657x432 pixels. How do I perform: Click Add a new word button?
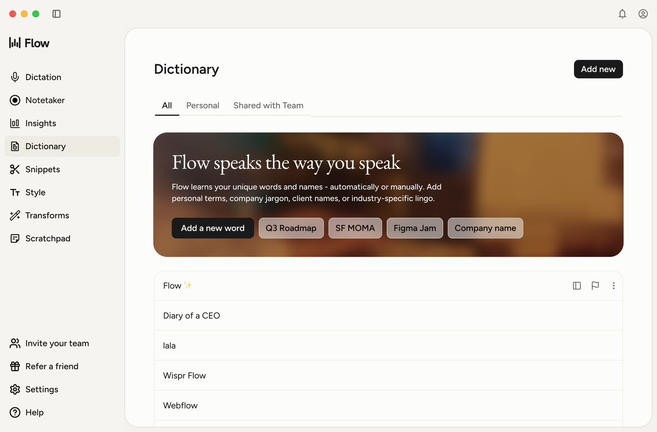[213, 228]
